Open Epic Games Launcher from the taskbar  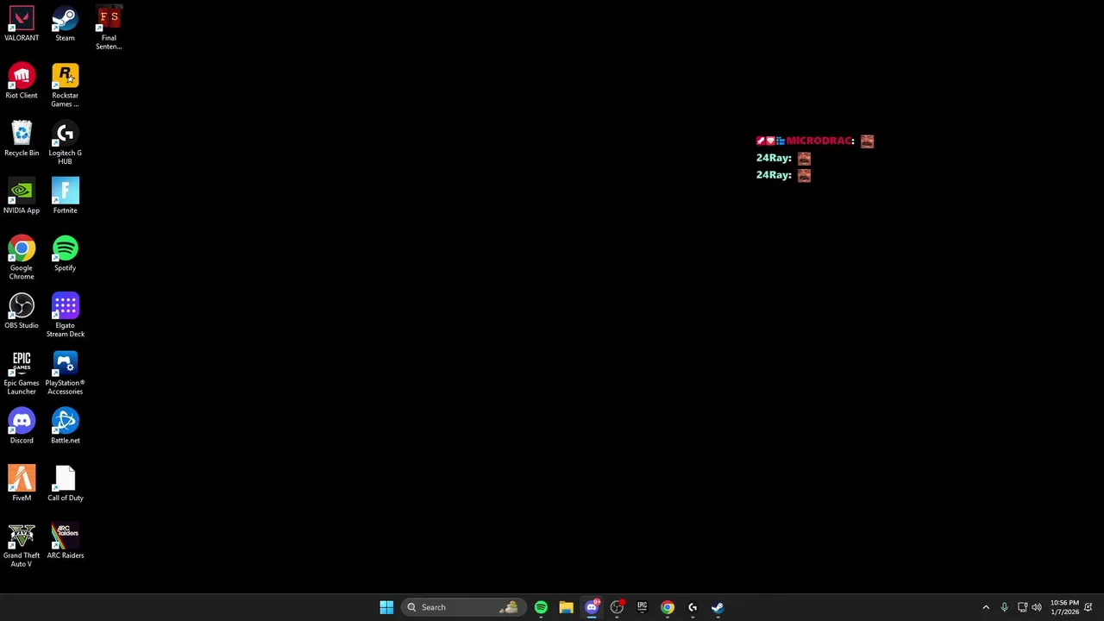coord(642,607)
